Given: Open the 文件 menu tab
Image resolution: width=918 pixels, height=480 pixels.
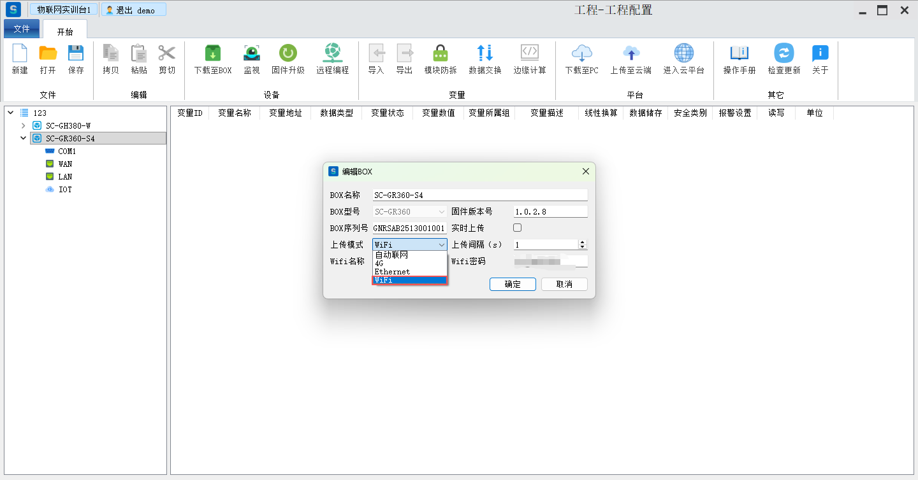Looking at the screenshot, I should [22, 29].
